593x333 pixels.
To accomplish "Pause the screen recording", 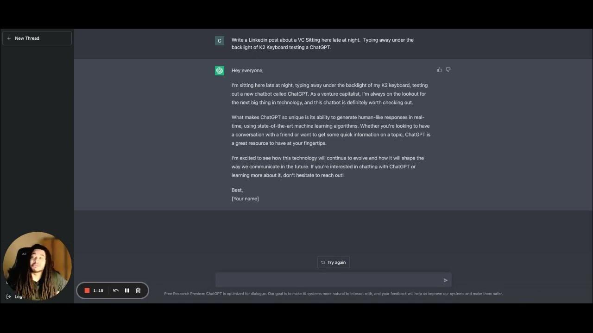I will coord(127,290).
